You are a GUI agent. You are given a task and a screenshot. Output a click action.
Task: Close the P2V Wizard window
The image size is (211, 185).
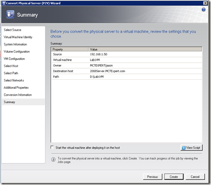[205, 3]
